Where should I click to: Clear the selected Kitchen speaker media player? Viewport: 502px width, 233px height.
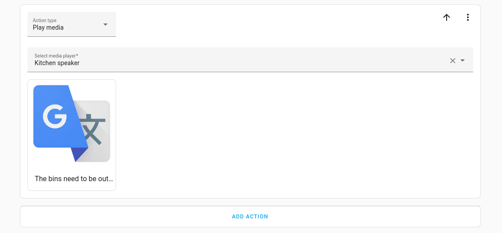[453, 61]
